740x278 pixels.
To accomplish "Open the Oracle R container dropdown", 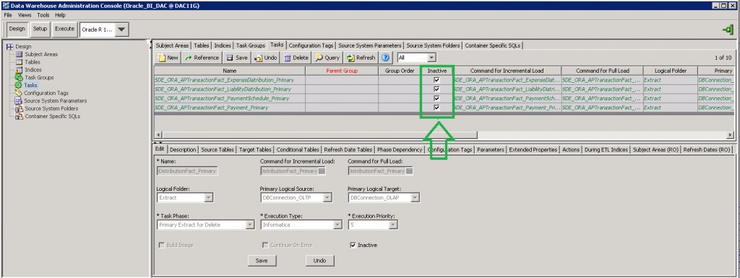I will (x=121, y=30).
